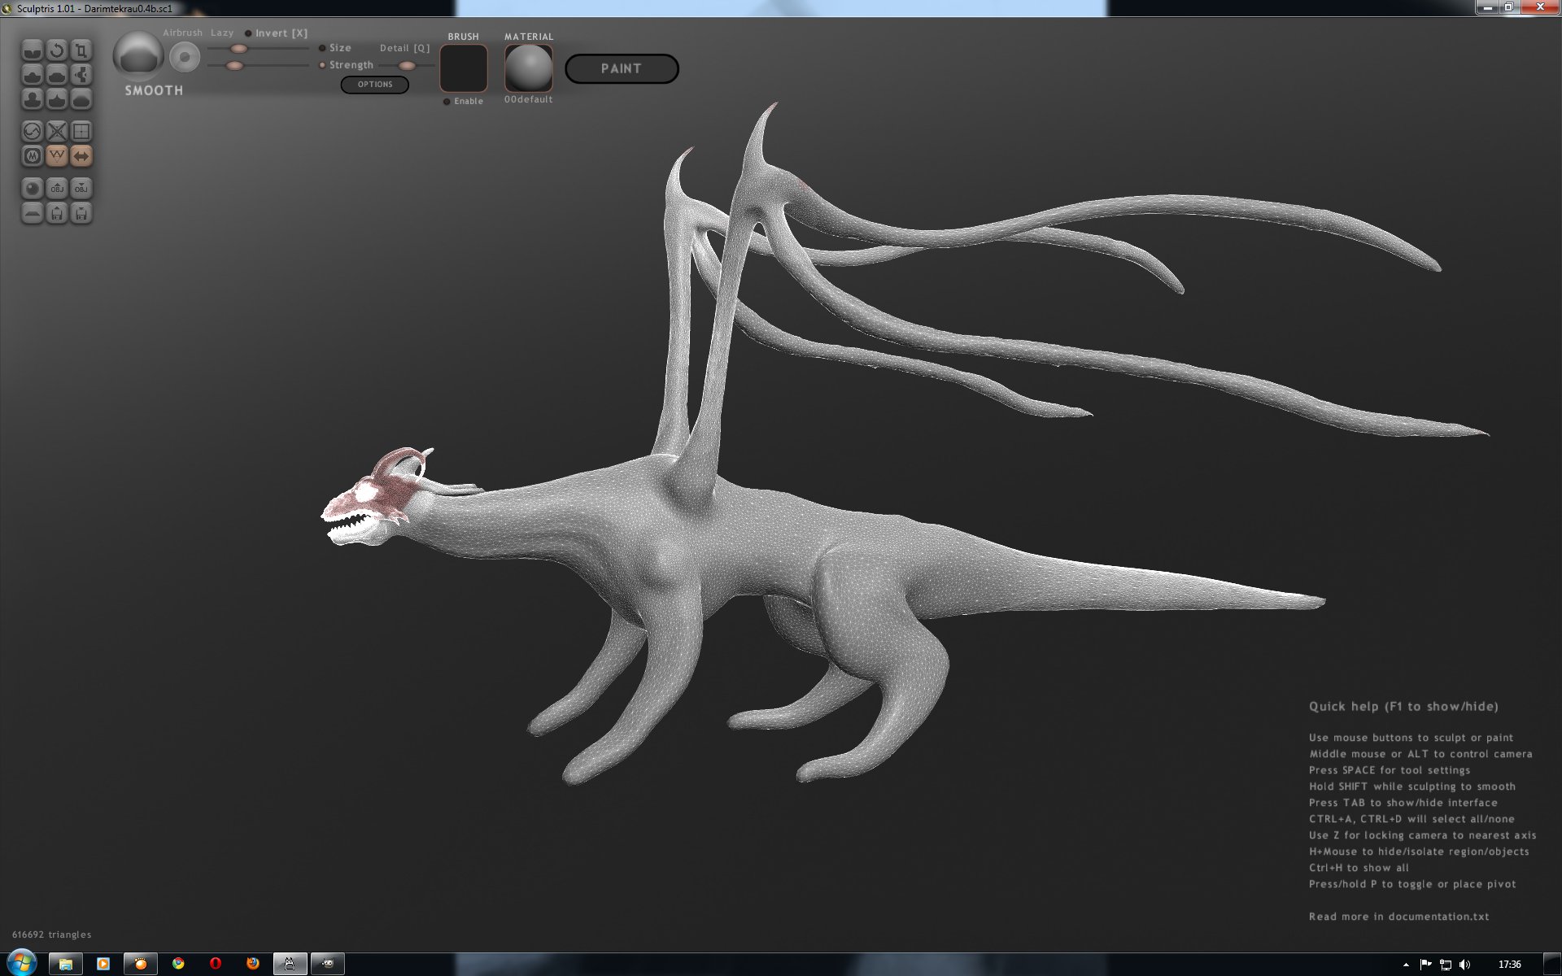The width and height of the screenshot is (1562, 976).
Task: Select the Scale tool
Action: 81,50
